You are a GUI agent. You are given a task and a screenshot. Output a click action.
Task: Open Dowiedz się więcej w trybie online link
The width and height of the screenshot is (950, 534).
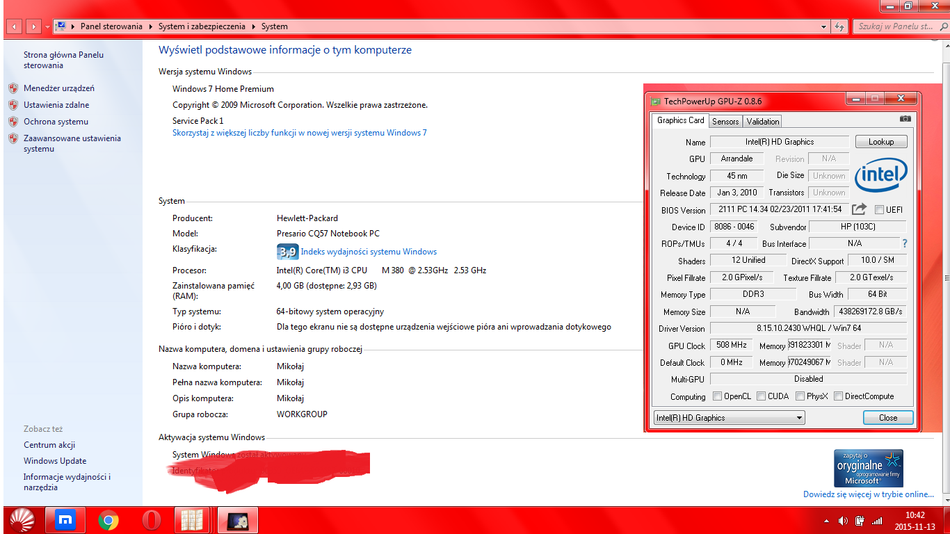coord(869,494)
